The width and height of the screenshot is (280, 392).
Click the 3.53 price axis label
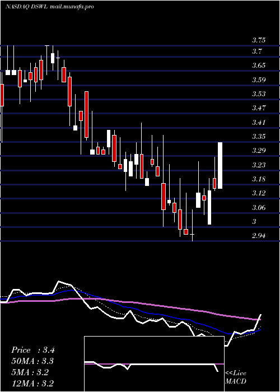(259, 94)
